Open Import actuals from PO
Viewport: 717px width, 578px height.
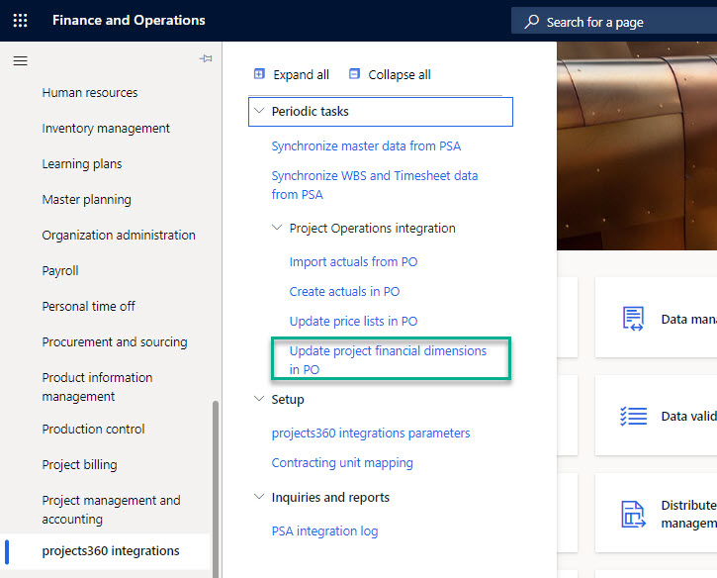click(x=353, y=261)
